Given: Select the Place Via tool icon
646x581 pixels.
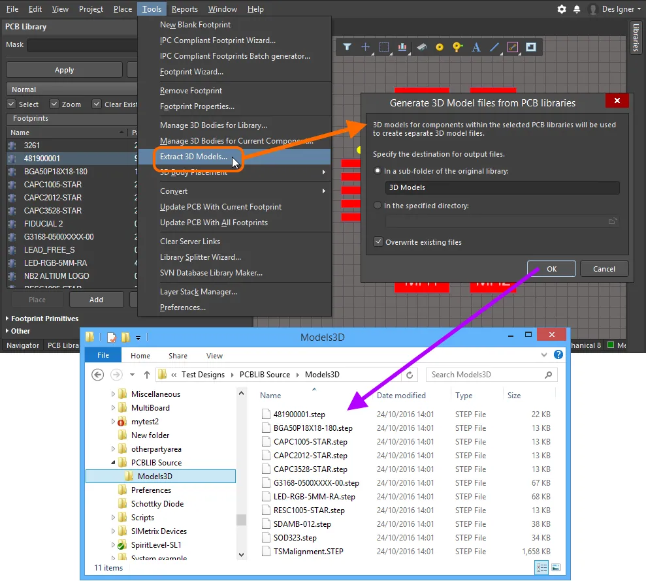Looking at the screenshot, I should tap(457, 47).
